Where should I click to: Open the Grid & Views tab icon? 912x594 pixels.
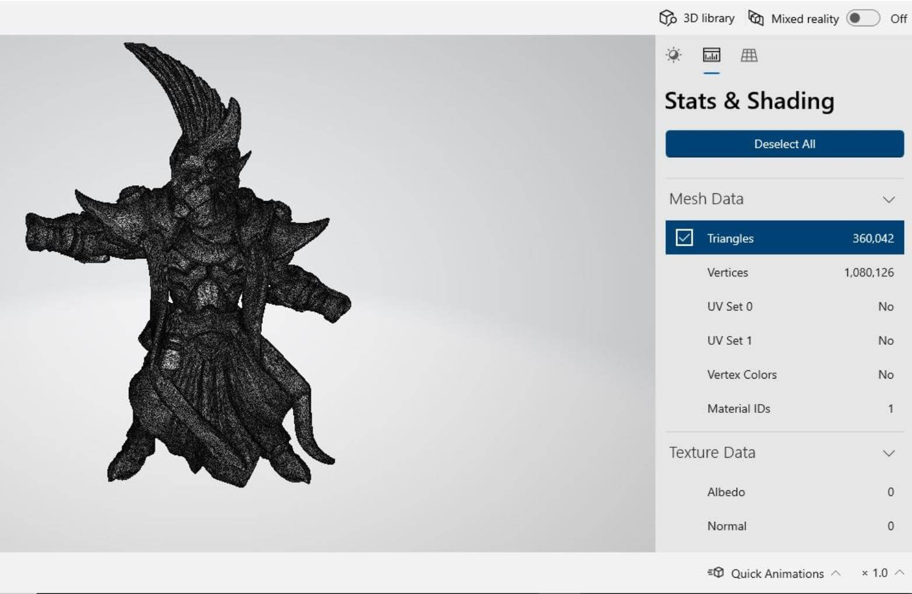click(x=749, y=55)
